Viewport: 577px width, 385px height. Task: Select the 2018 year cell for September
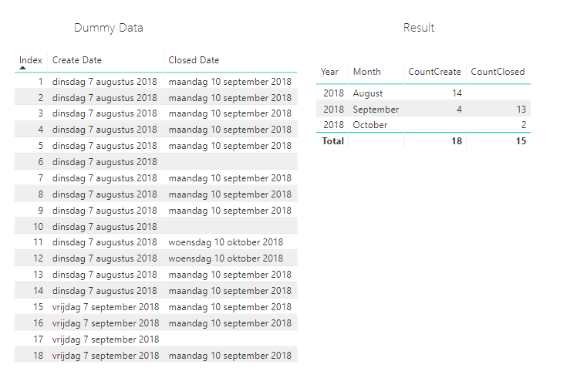tap(333, 110)
